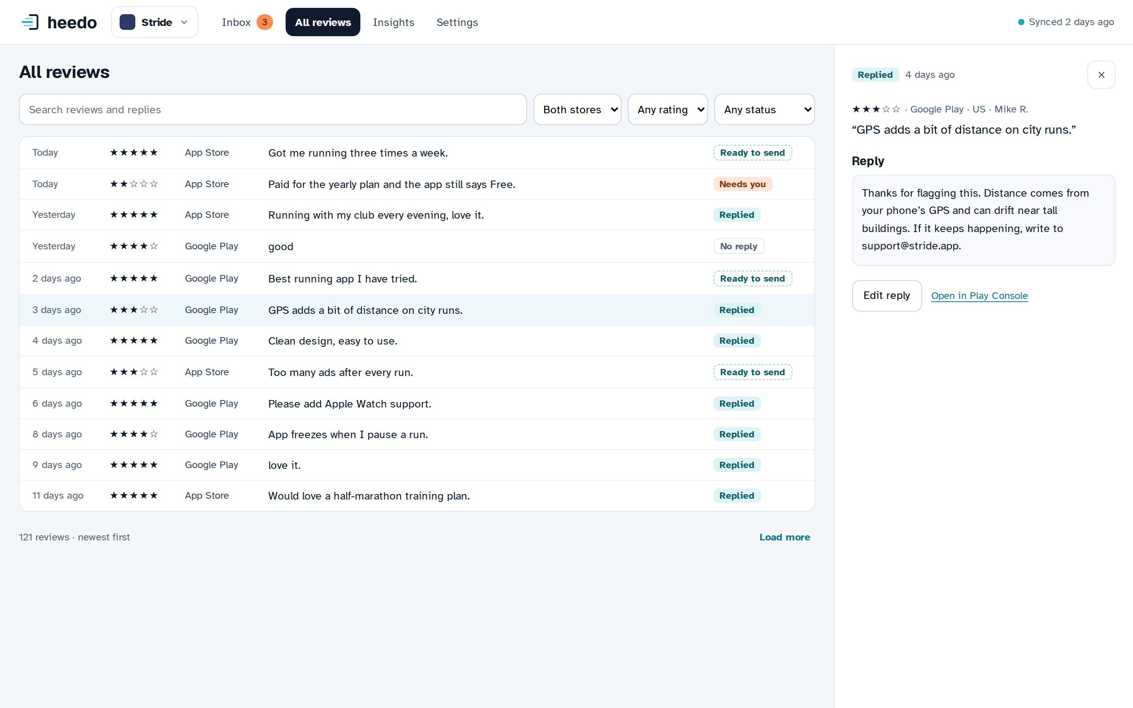The image size is (1133, 708).
Task: Click the three-star rating in detail panel
Action: point(876,109)
